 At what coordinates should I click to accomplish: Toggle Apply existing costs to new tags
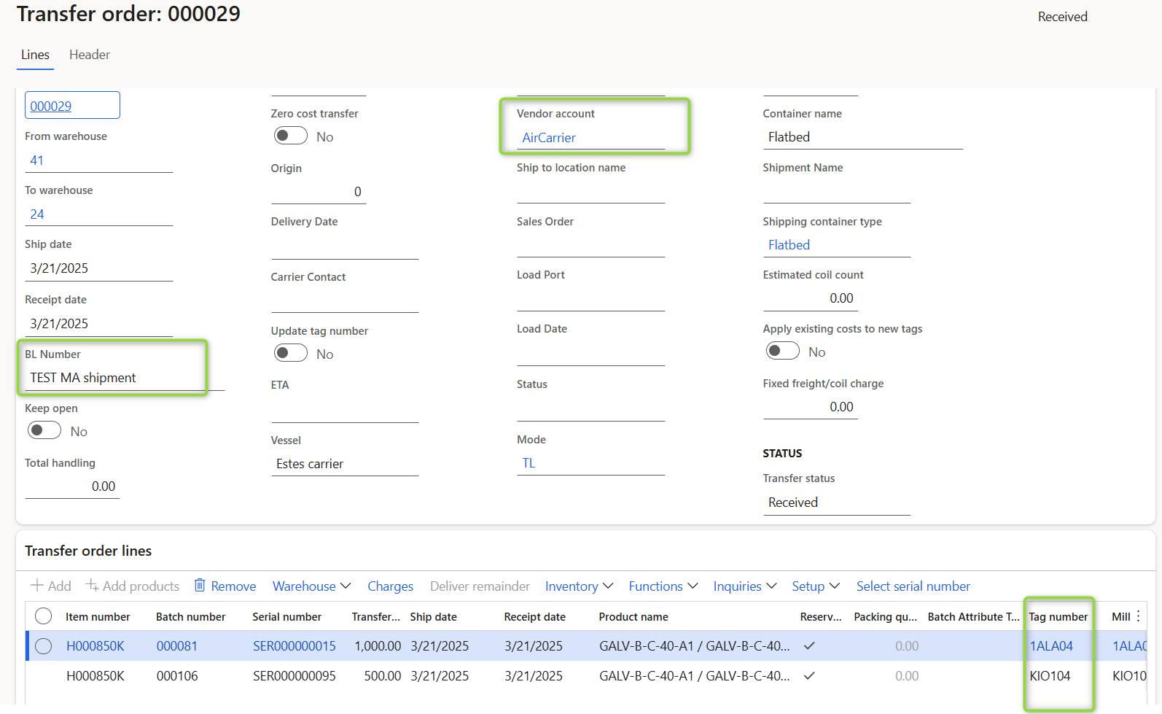click(x=782, y=352)
